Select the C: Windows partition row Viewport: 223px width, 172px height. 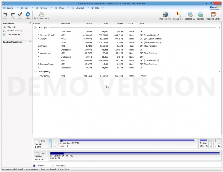[127, 46]
